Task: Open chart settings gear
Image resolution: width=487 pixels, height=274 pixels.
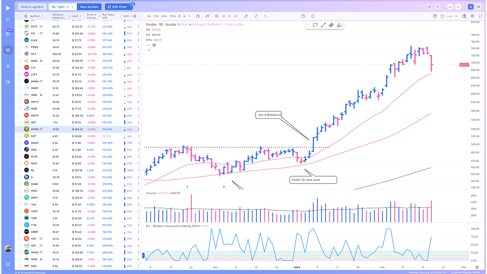Action: click(472, 16)
